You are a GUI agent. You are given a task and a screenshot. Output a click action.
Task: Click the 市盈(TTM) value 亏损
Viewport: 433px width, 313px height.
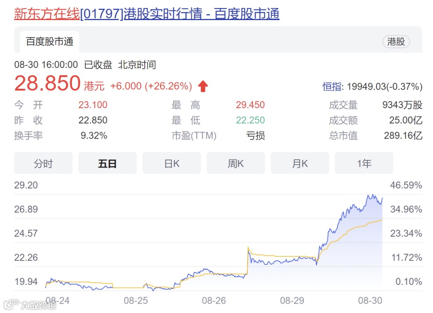tap(255, 135)
